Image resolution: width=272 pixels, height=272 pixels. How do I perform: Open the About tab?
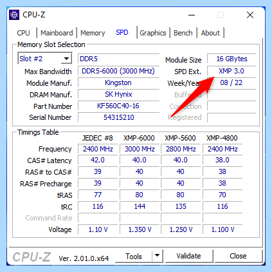210,33
